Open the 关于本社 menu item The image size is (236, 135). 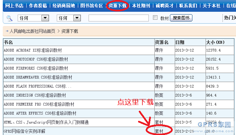pos(211,6)
